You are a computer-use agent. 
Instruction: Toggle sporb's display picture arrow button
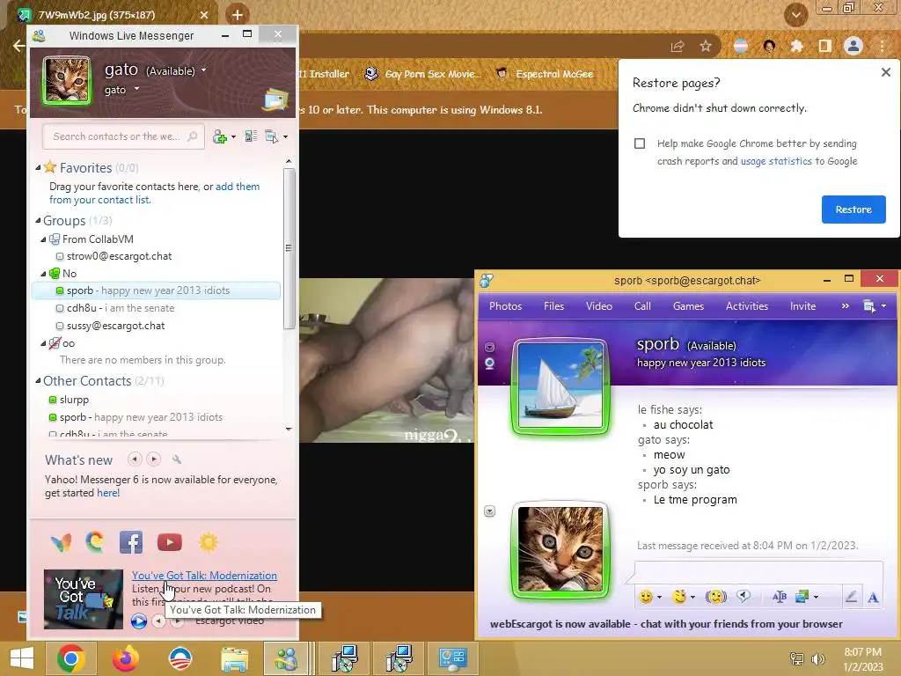coord(489,347)
